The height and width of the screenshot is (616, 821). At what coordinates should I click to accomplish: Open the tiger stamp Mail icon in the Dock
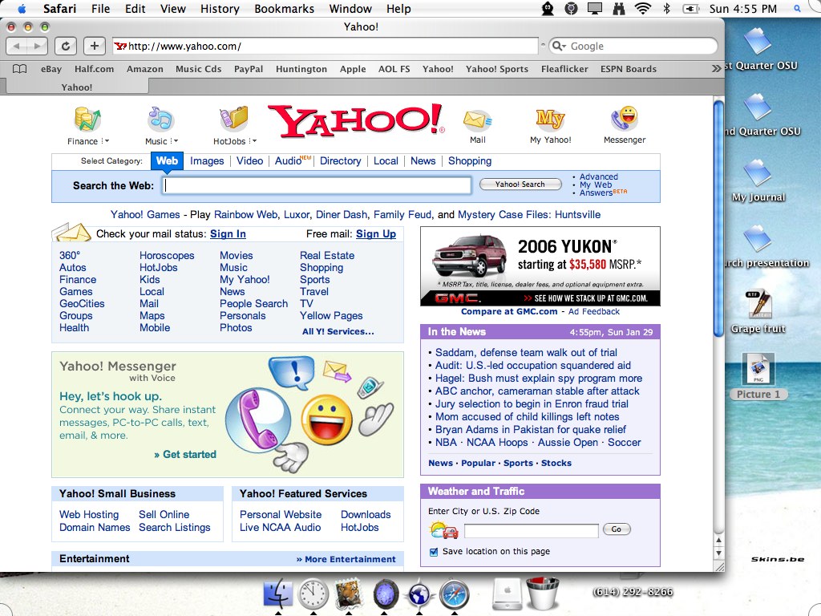pyautogui.click(x=348, y=594)
